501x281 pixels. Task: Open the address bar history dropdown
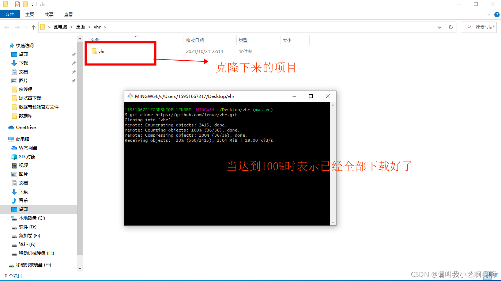440,27
